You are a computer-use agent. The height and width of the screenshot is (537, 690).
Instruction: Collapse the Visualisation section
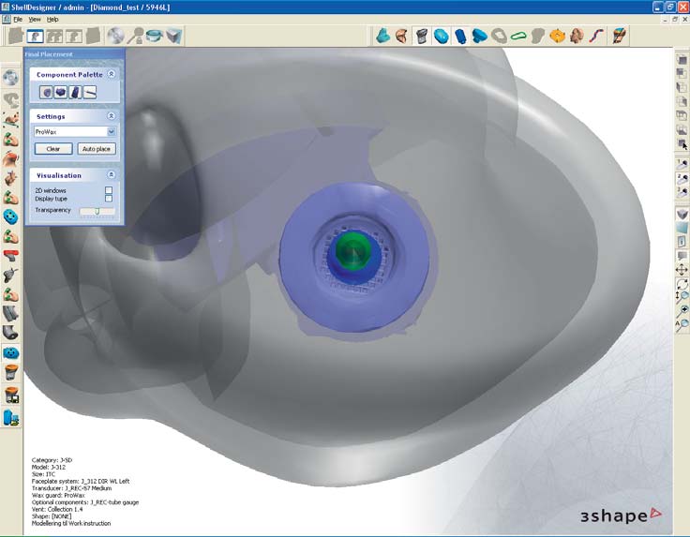(111, 175)
